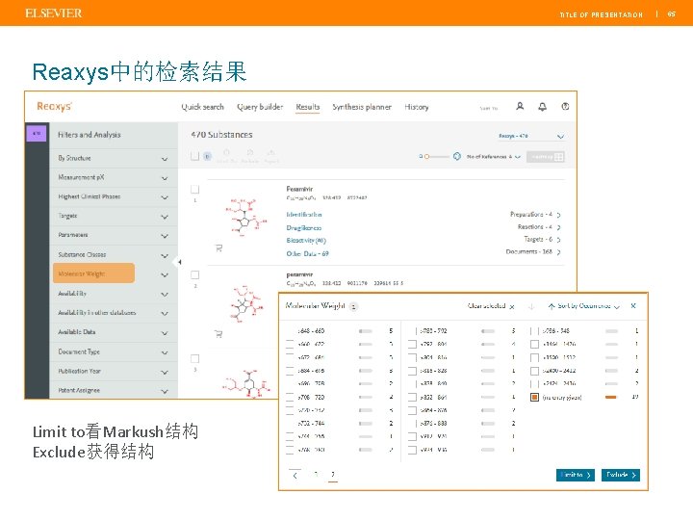The width and height of the screenshot is (693, 520).
Task: Open Reactions - 4 arrow for Peramivir
Action: (558, 227)
